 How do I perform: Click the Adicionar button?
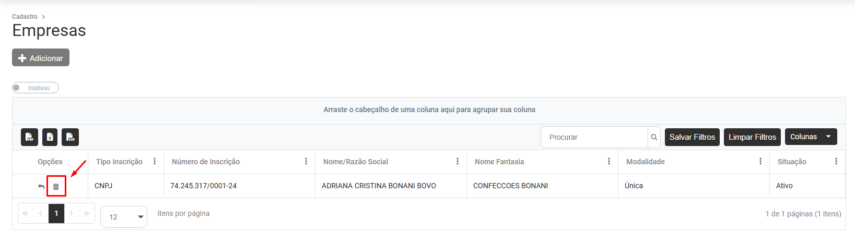click(41, 58)
